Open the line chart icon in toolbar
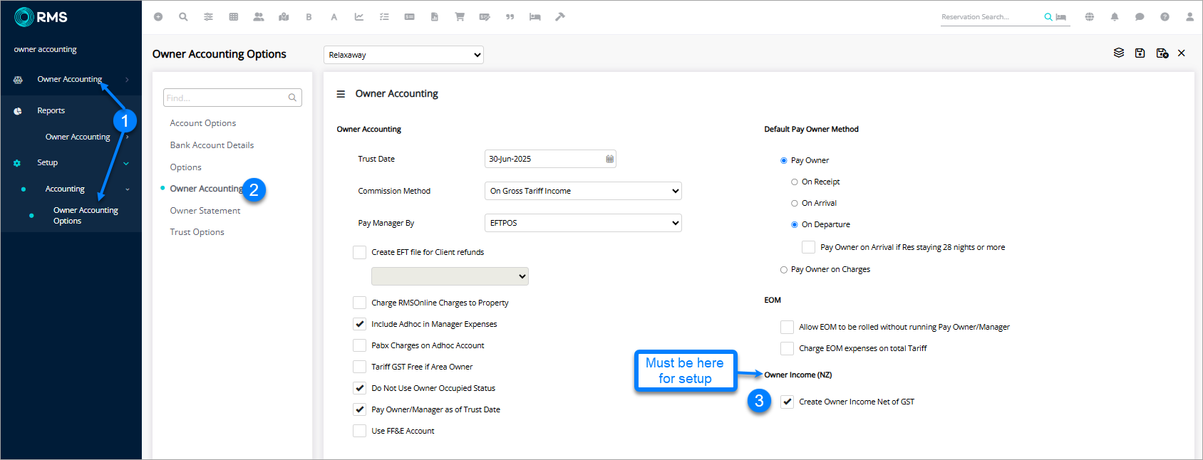 (x=359, y=17)
